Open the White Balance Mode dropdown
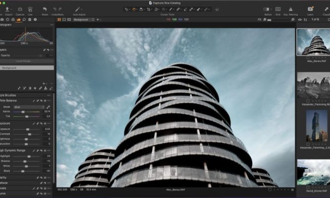The height and width of the screenshot is (198, 330). click(x=29, y=107)
